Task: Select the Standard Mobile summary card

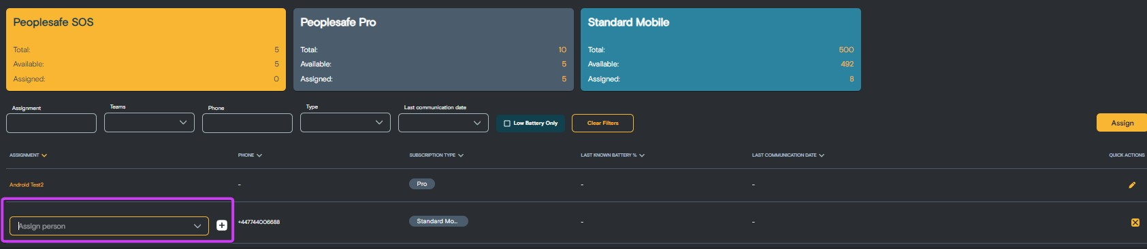Action: click(721, 50)
